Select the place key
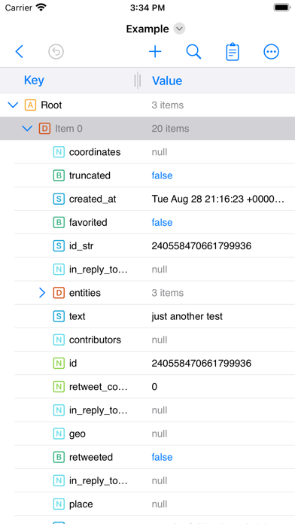 [81, 504]
